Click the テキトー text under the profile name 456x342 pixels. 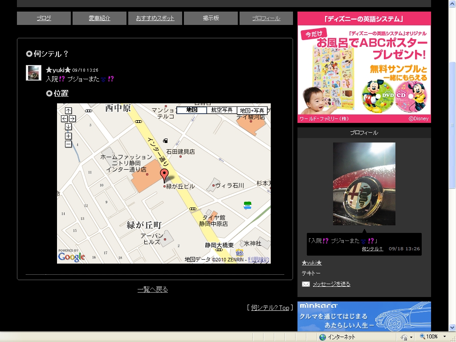tap(311, 273)
